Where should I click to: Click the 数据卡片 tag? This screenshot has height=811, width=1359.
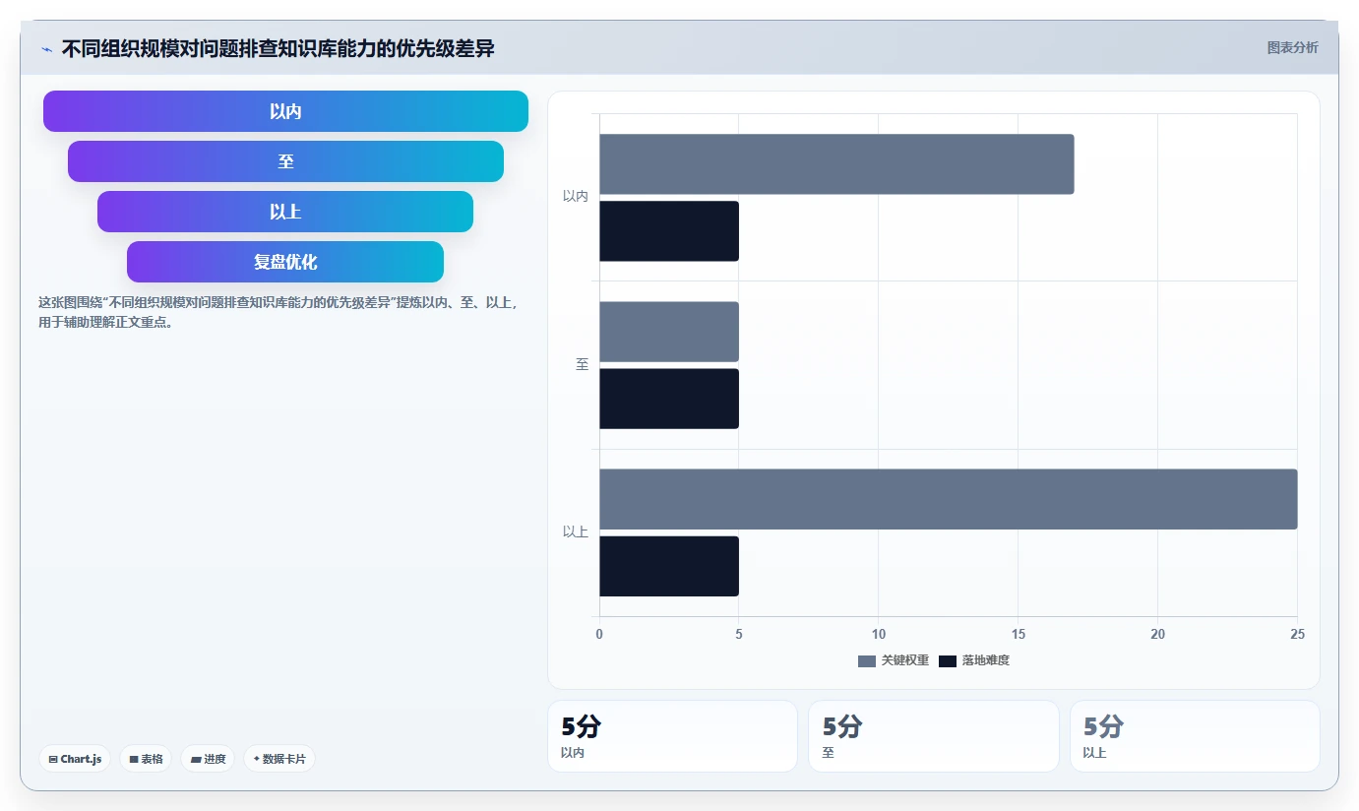tap(279, 759)
